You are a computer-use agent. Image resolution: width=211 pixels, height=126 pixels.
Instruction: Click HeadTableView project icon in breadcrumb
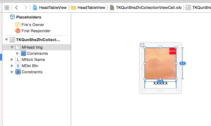tap(35, 8)
